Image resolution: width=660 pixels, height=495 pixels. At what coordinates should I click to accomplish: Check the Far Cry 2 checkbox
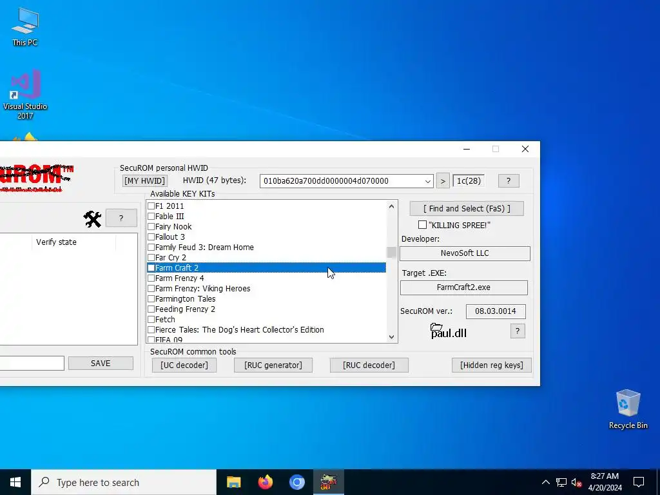click(151, 258)
